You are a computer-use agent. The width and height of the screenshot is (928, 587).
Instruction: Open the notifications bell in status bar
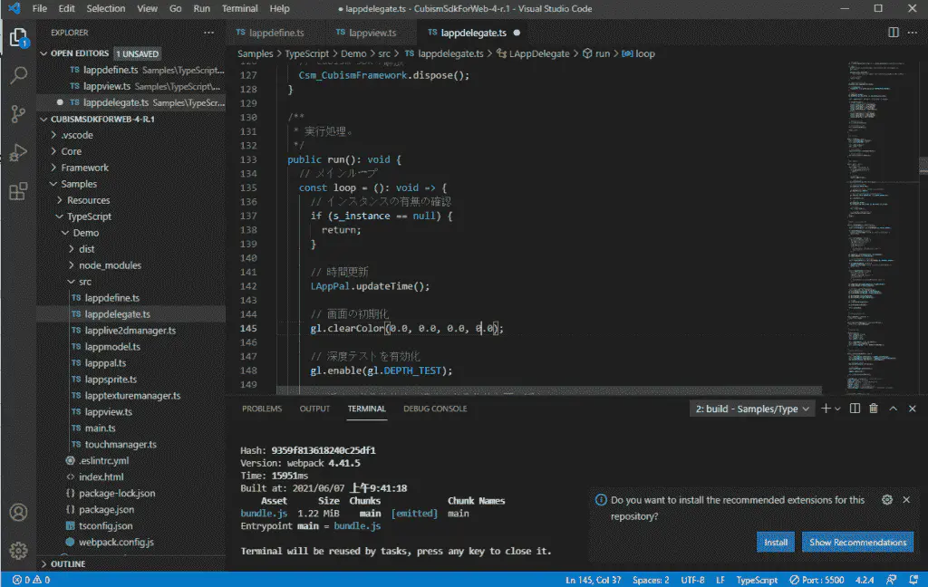[x=913, y=580]
